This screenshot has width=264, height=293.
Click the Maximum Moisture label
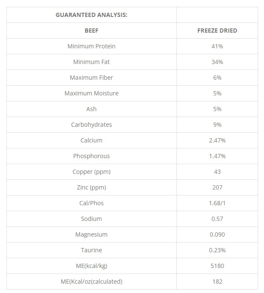pyautogui.click(x=91, y=93)
